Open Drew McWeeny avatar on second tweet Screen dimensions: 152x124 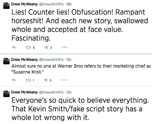click(6, 61)
